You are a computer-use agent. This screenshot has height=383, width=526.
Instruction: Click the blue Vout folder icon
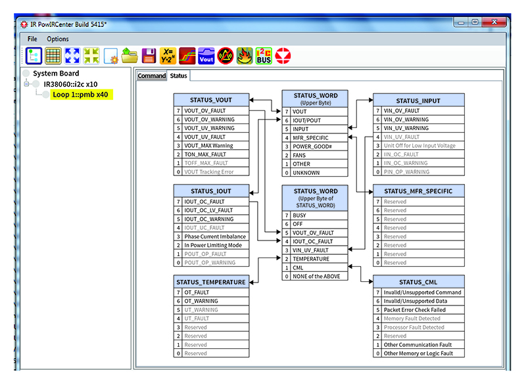pos(206,56)
